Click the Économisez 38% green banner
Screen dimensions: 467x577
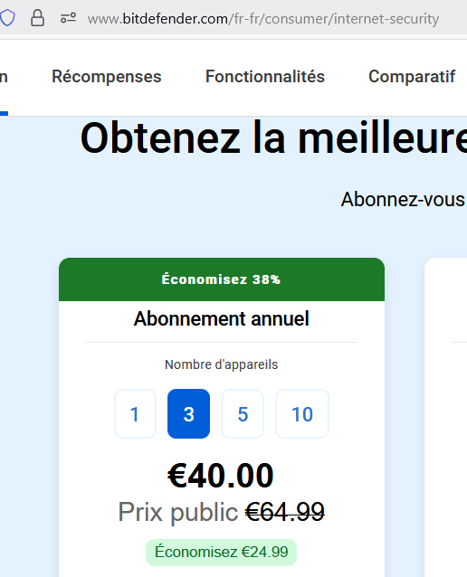pyautogui.click(x=222, y=279)
